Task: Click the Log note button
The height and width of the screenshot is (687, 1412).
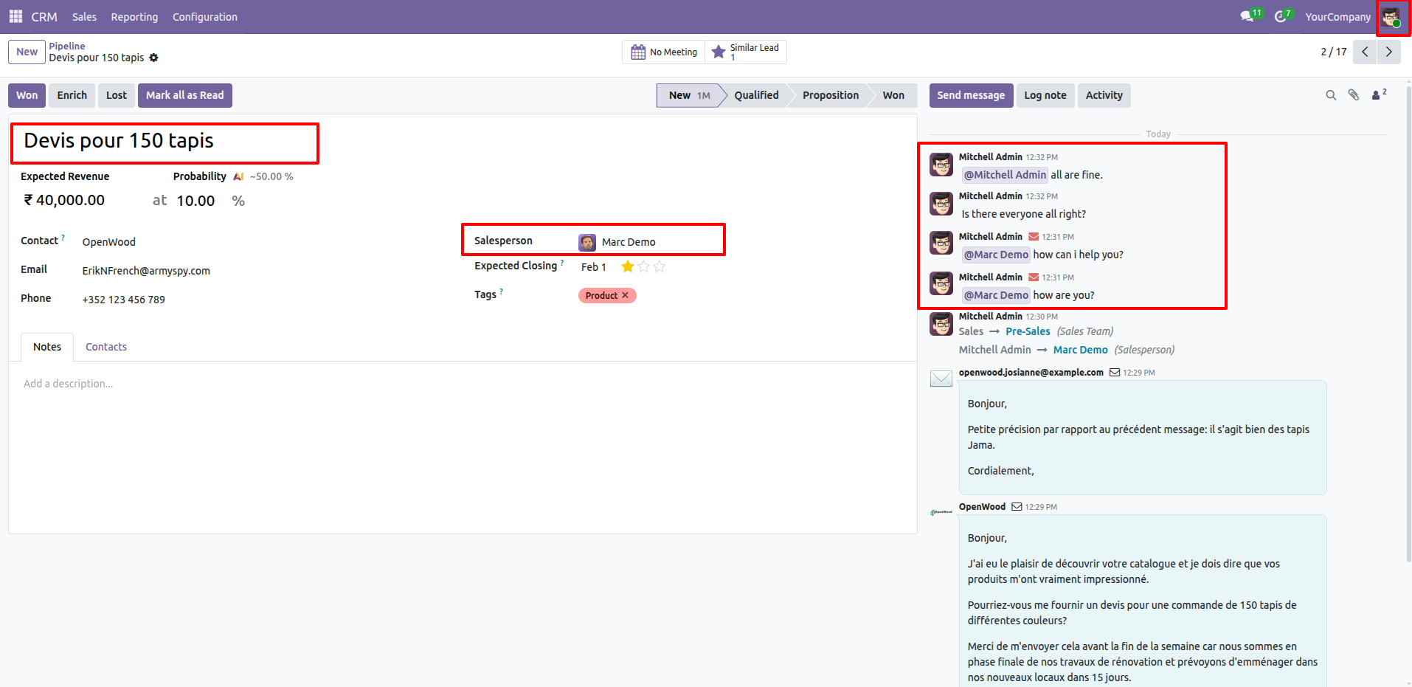Action: (1045, 95)
